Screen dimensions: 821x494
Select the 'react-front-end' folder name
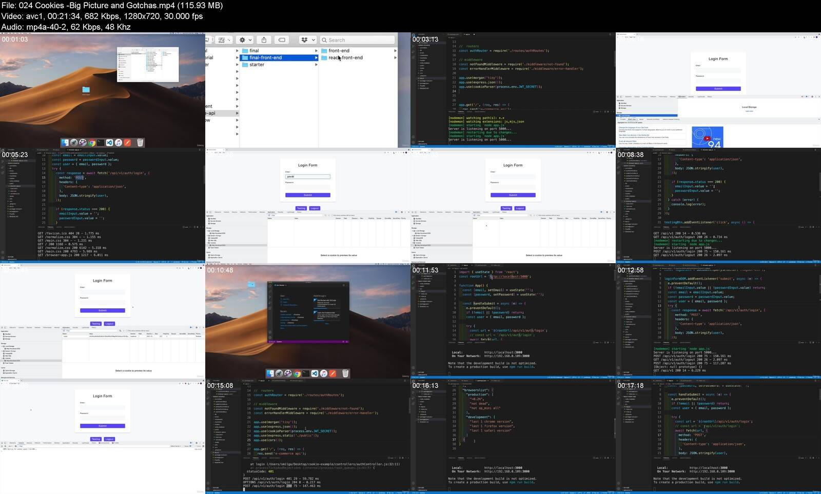coord(345,57)
